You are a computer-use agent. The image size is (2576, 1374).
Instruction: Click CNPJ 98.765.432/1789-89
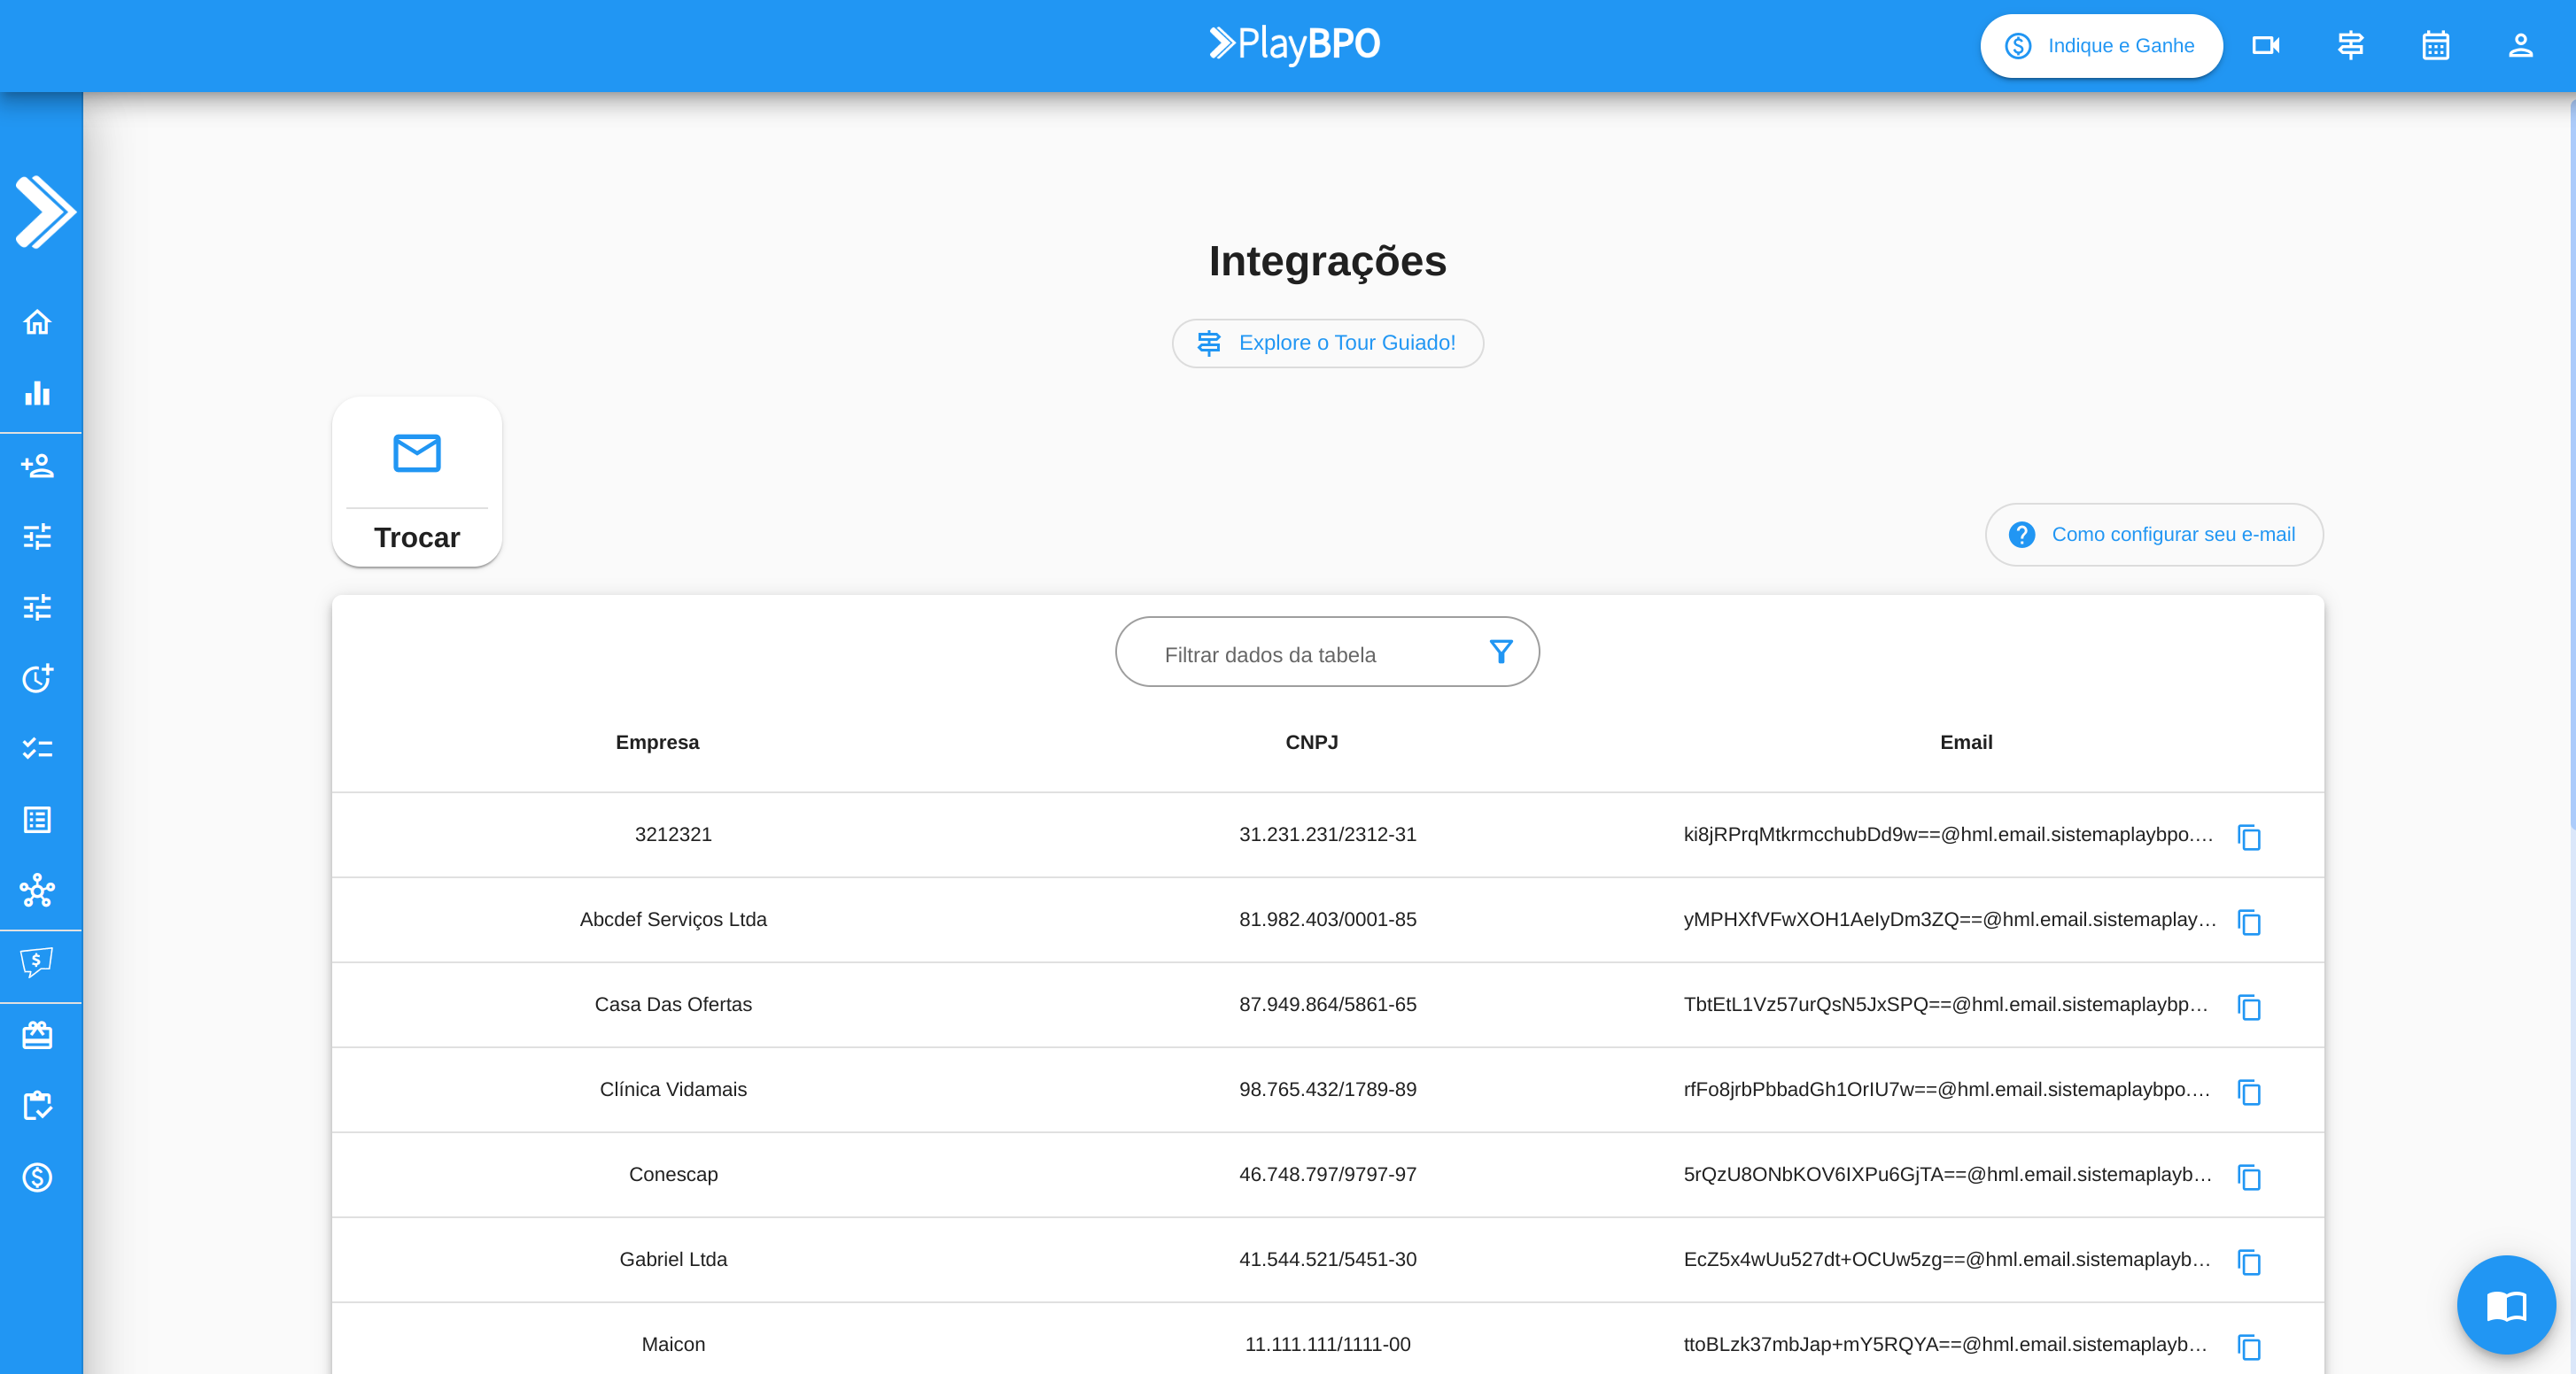pyautogui.click(x=1327, y=1089)
